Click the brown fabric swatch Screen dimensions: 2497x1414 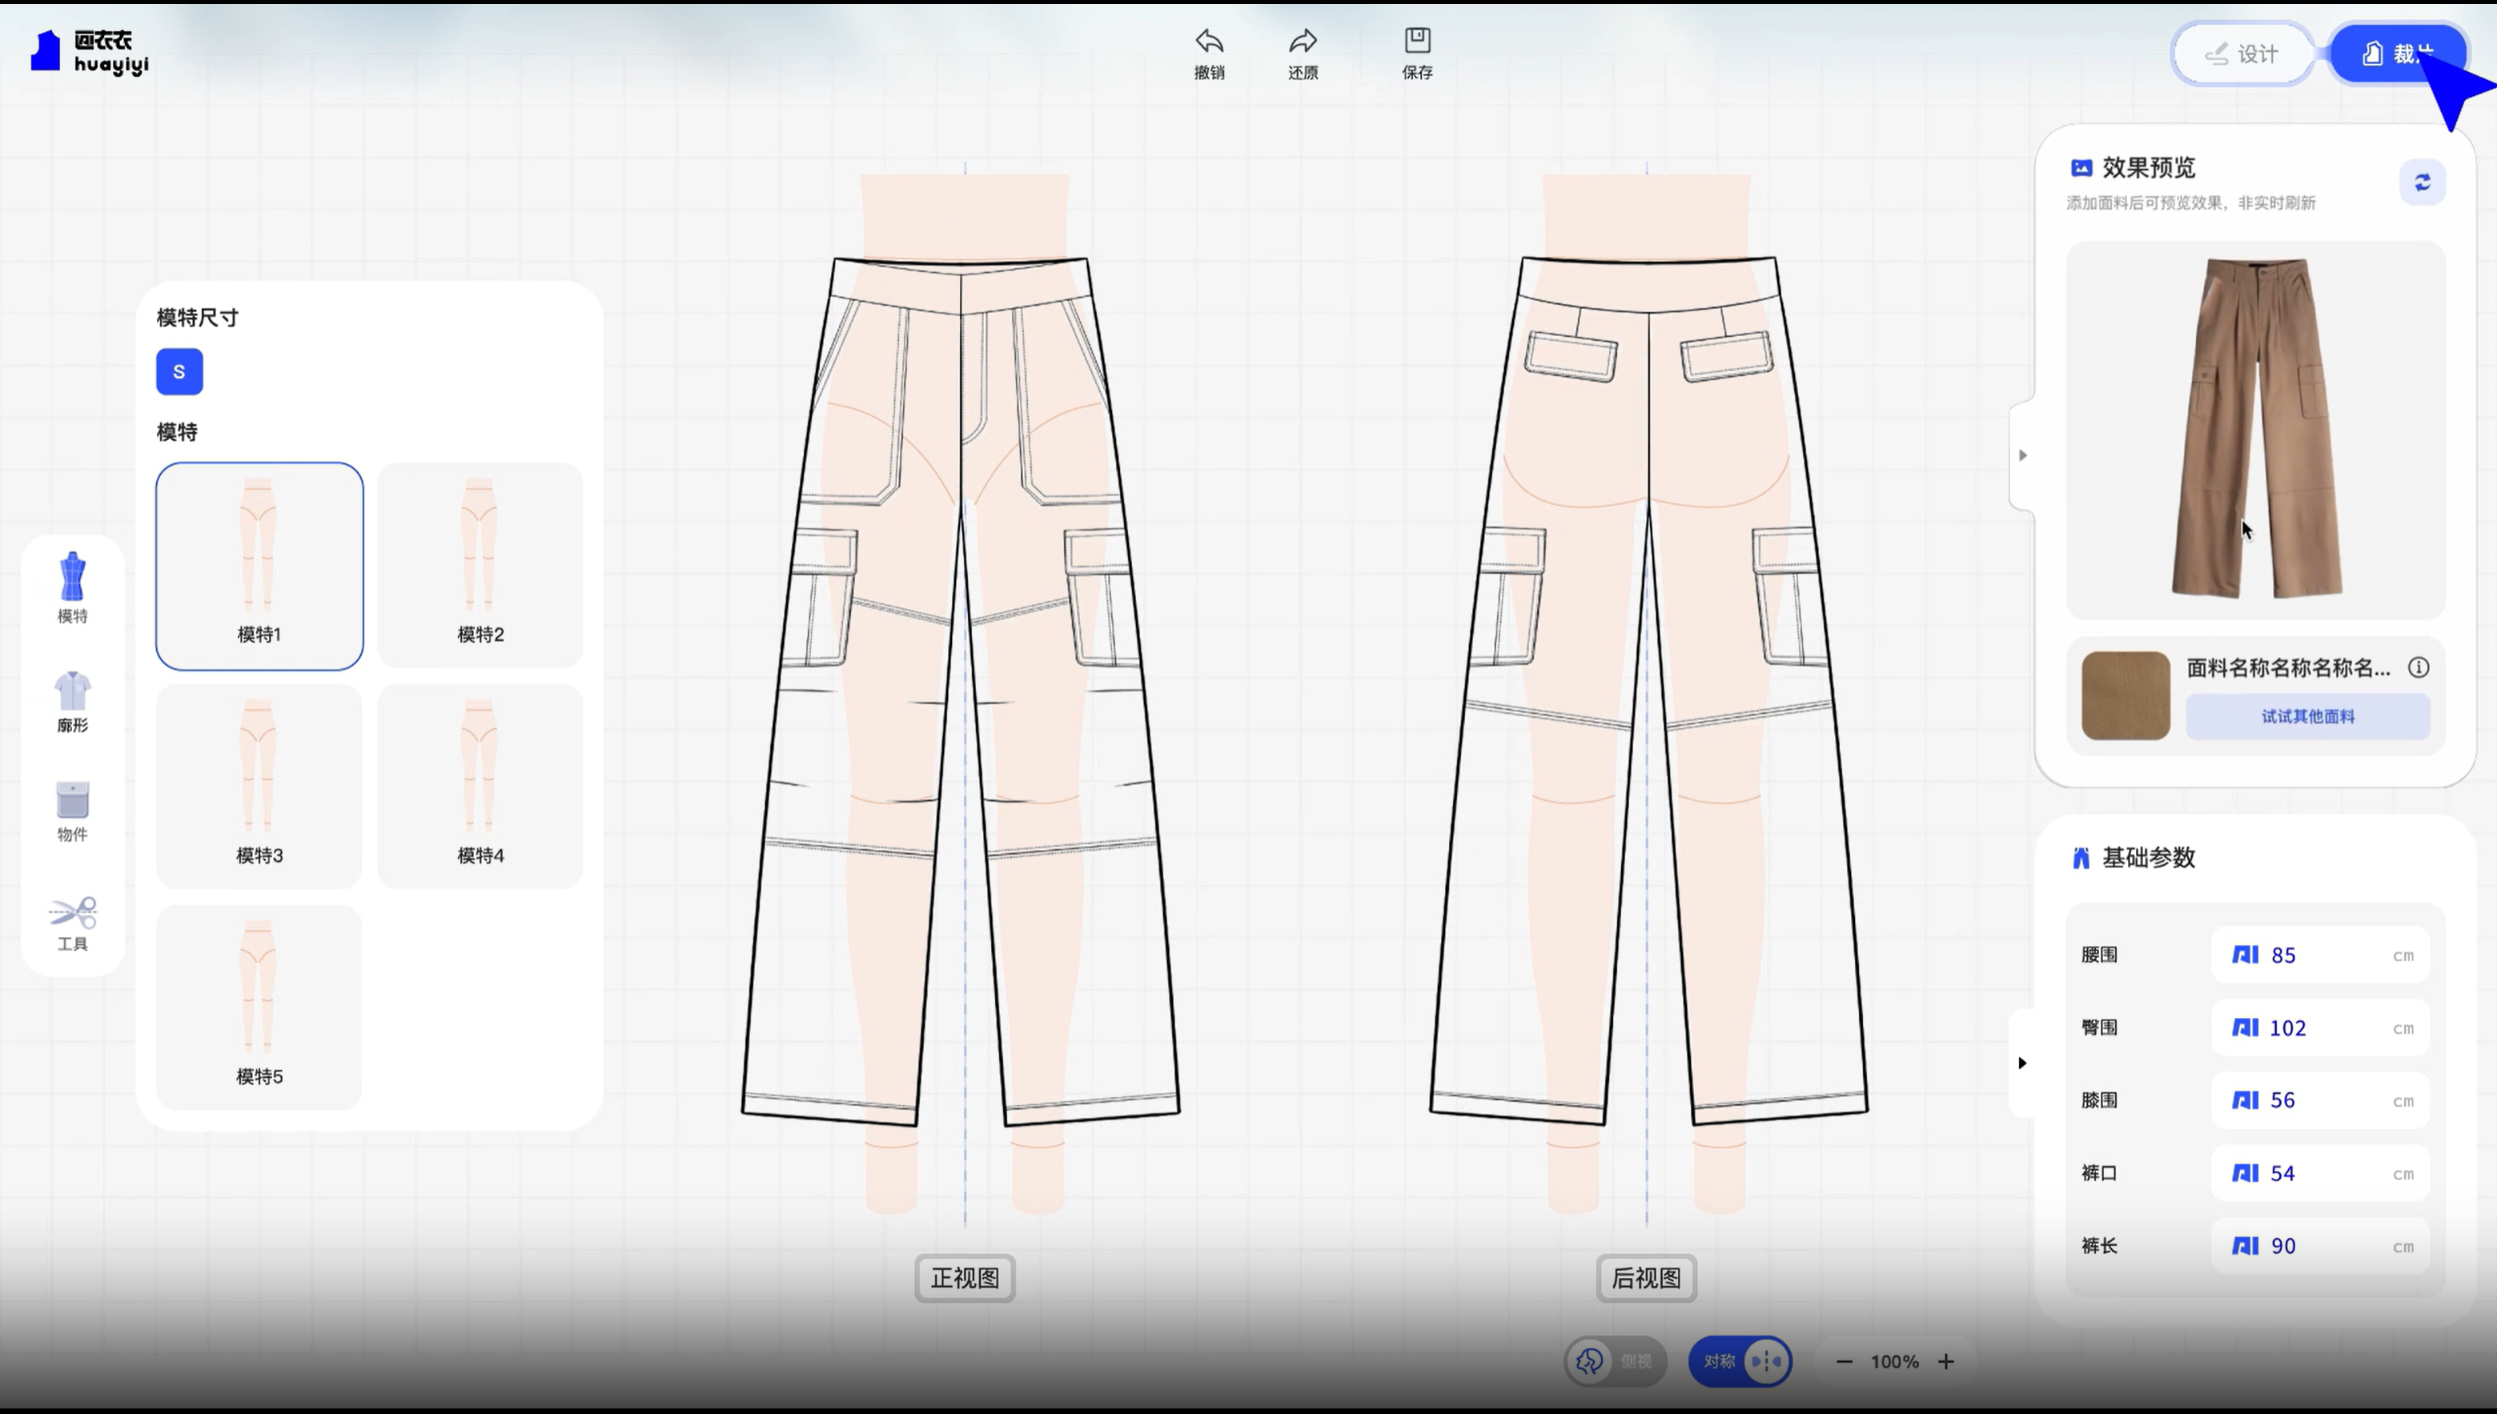pyautogui.click(x=2126, y=695)
